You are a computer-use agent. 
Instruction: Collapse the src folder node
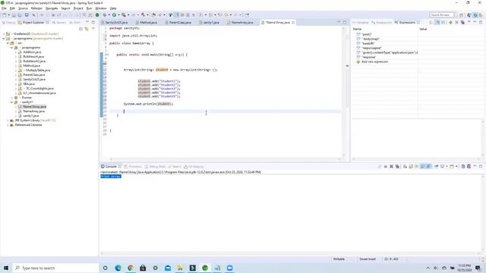tap(8, 43)
